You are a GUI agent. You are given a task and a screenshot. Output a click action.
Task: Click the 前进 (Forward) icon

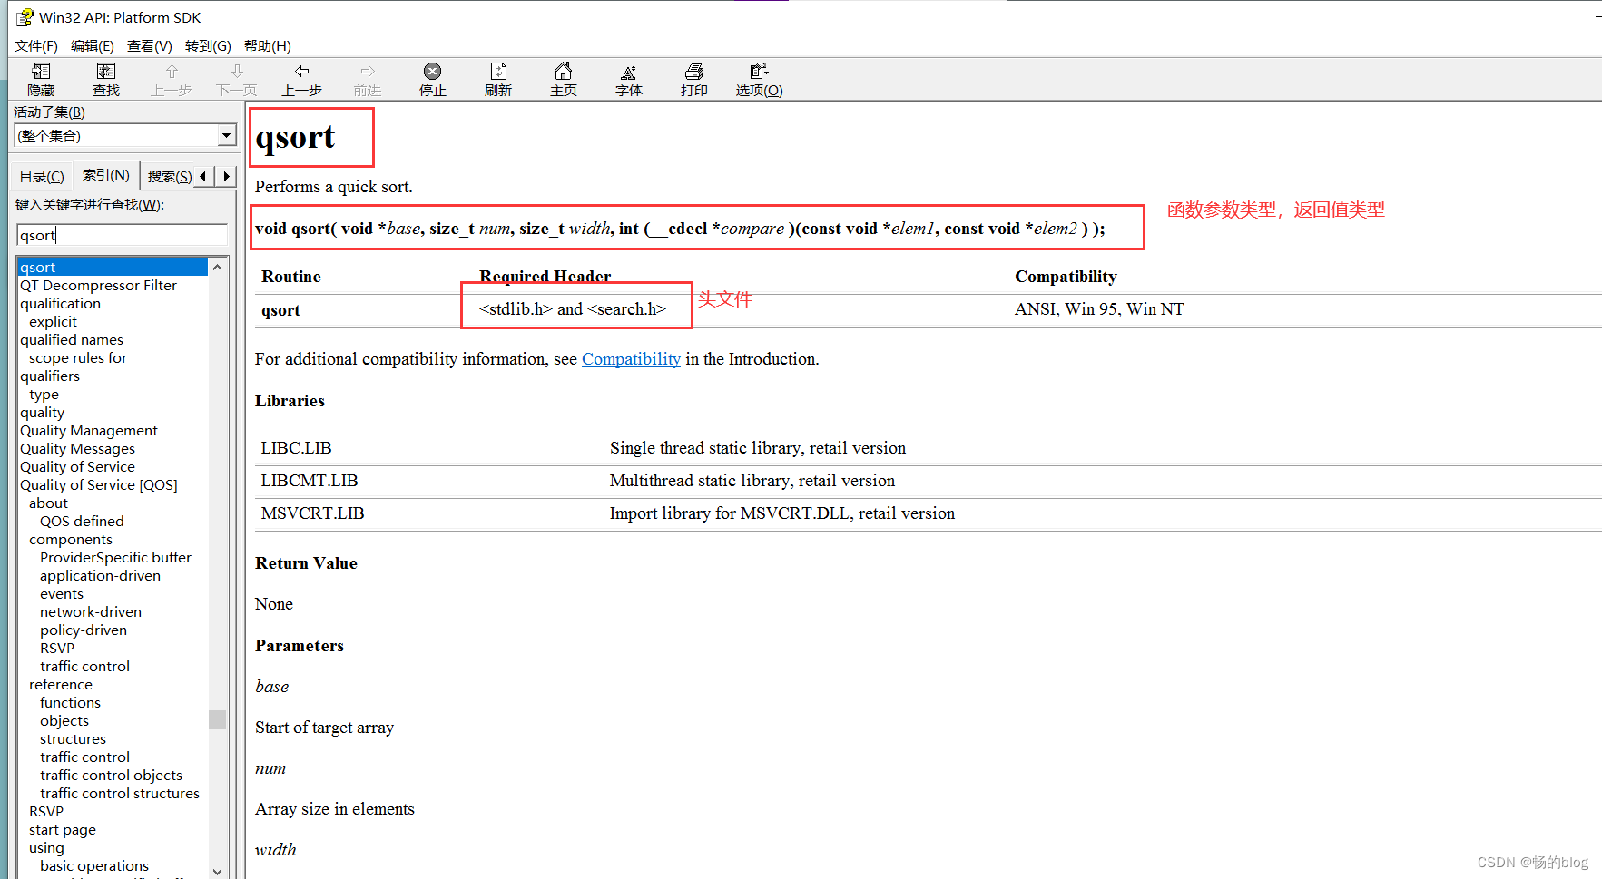pyautogui.click(x=368, y=79)
